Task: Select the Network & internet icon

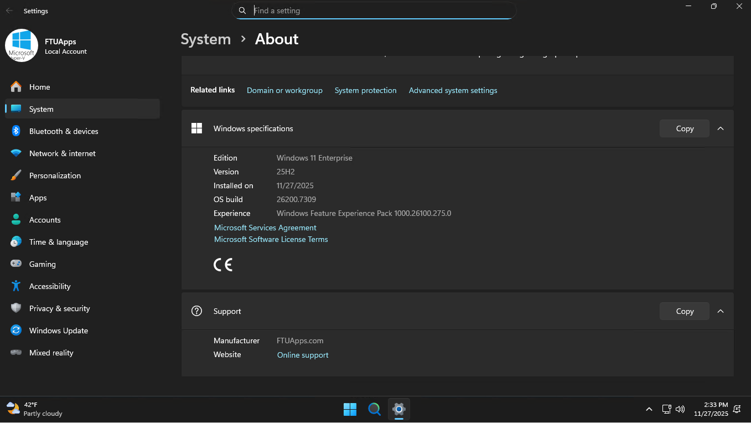Action: 16,153
